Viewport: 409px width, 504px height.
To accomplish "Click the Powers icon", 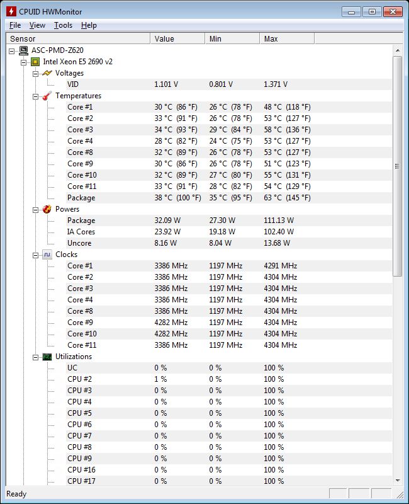I will pos(47,209).
